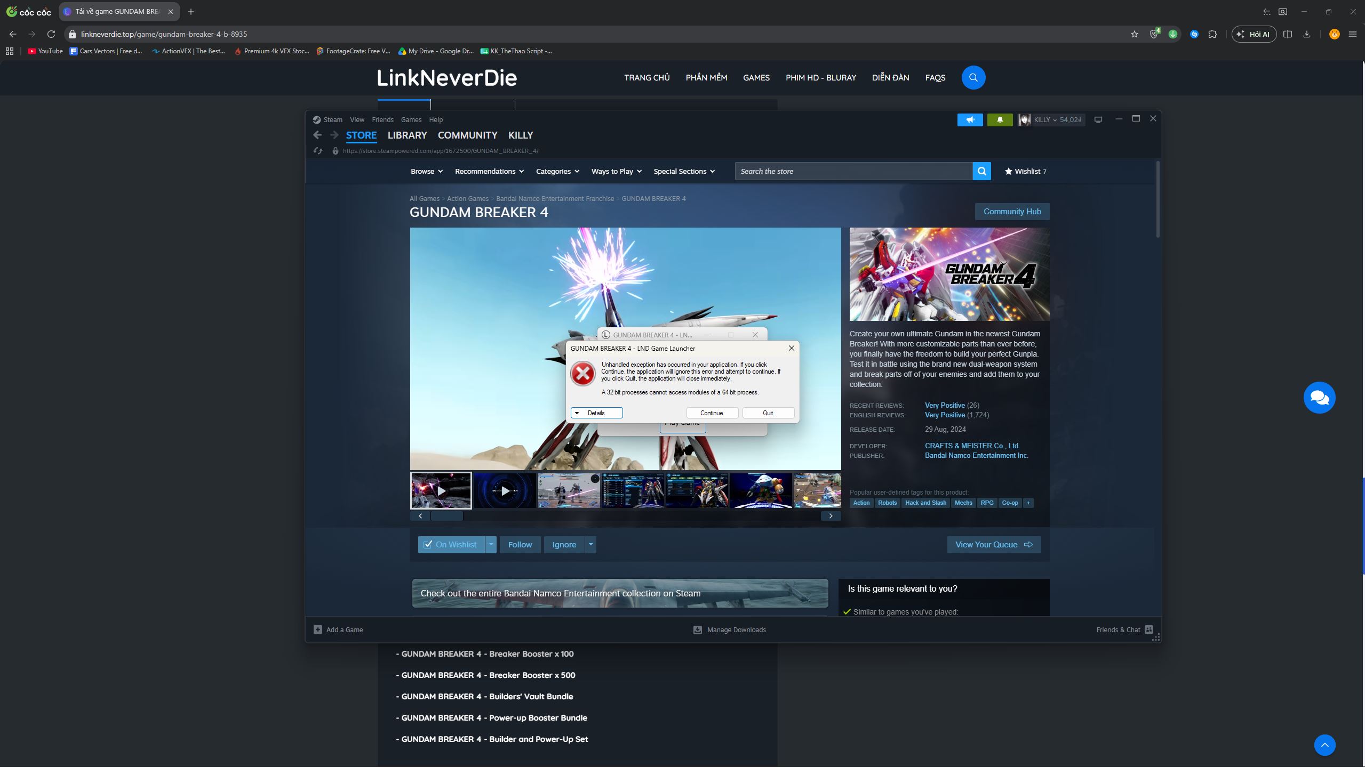1365x767 pixels.
Task: Click the browser address bar URL
Action: (x=164, y=34)
